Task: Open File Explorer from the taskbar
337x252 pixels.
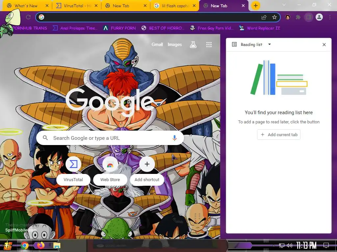Action: [x=57, y=245]
